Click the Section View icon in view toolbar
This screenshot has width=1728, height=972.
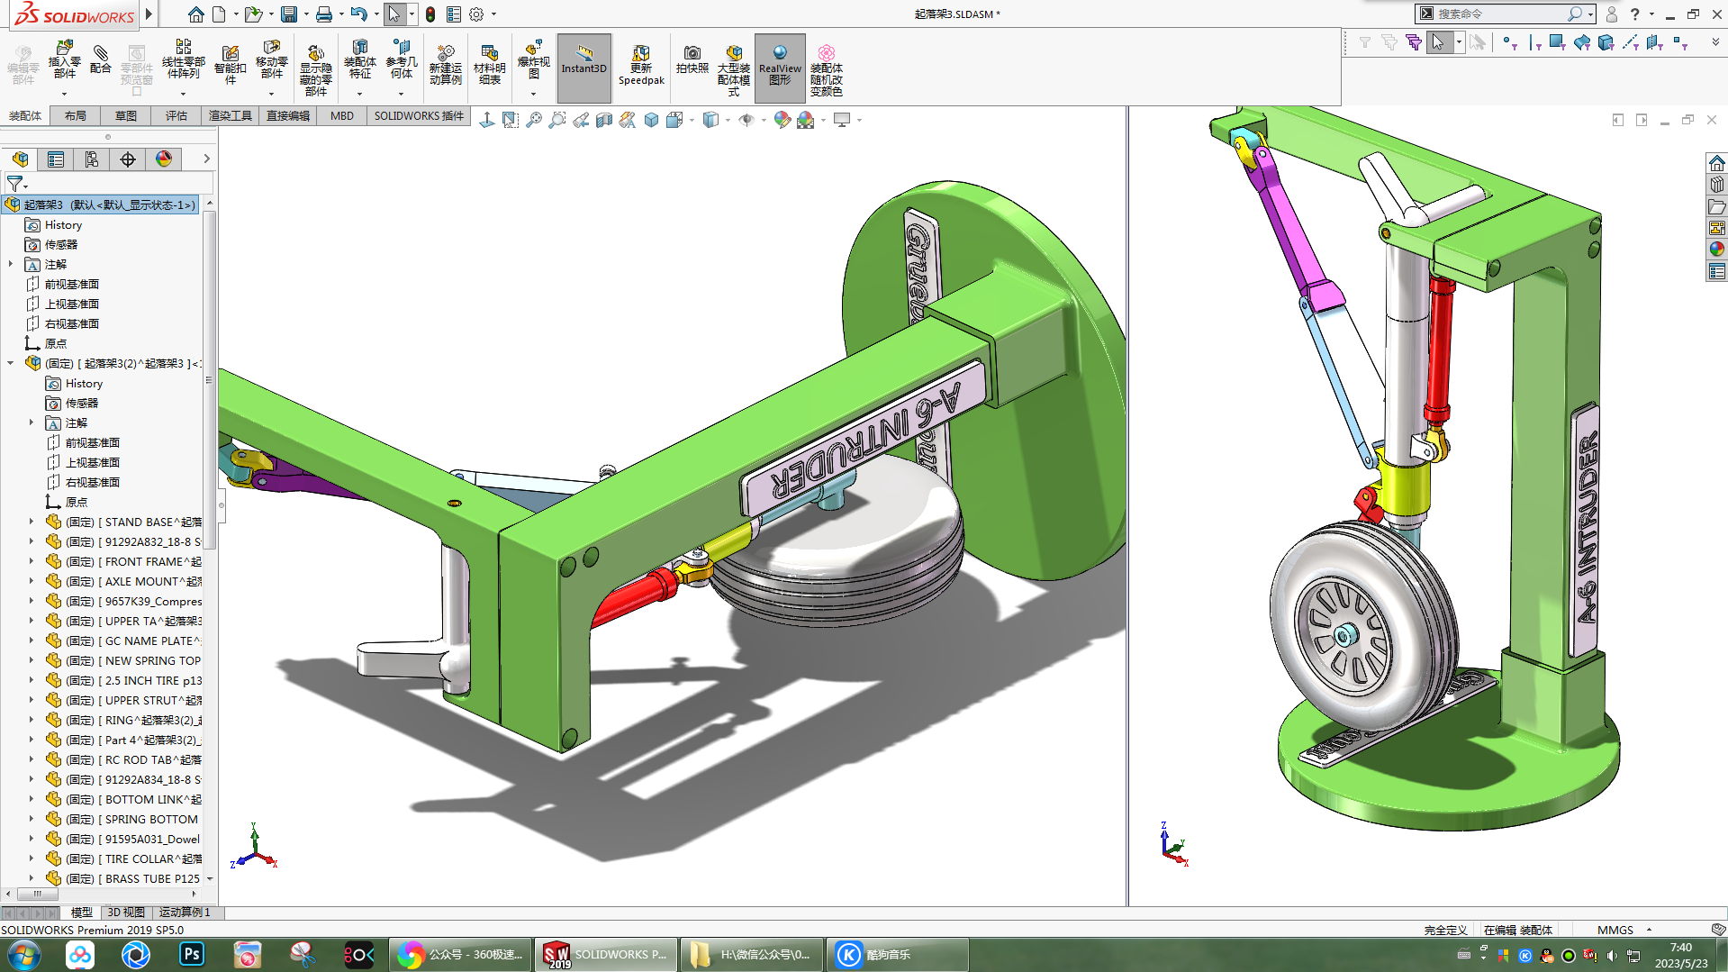604,120
